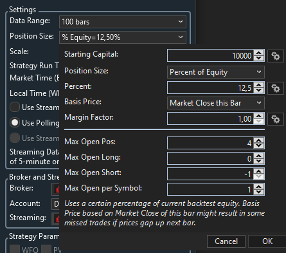The width and height of the screenshot is (286, 253).
Task: Decrease Max Open per Symbol down arrow
Action: pyautogui.click(x=259, y=192)
